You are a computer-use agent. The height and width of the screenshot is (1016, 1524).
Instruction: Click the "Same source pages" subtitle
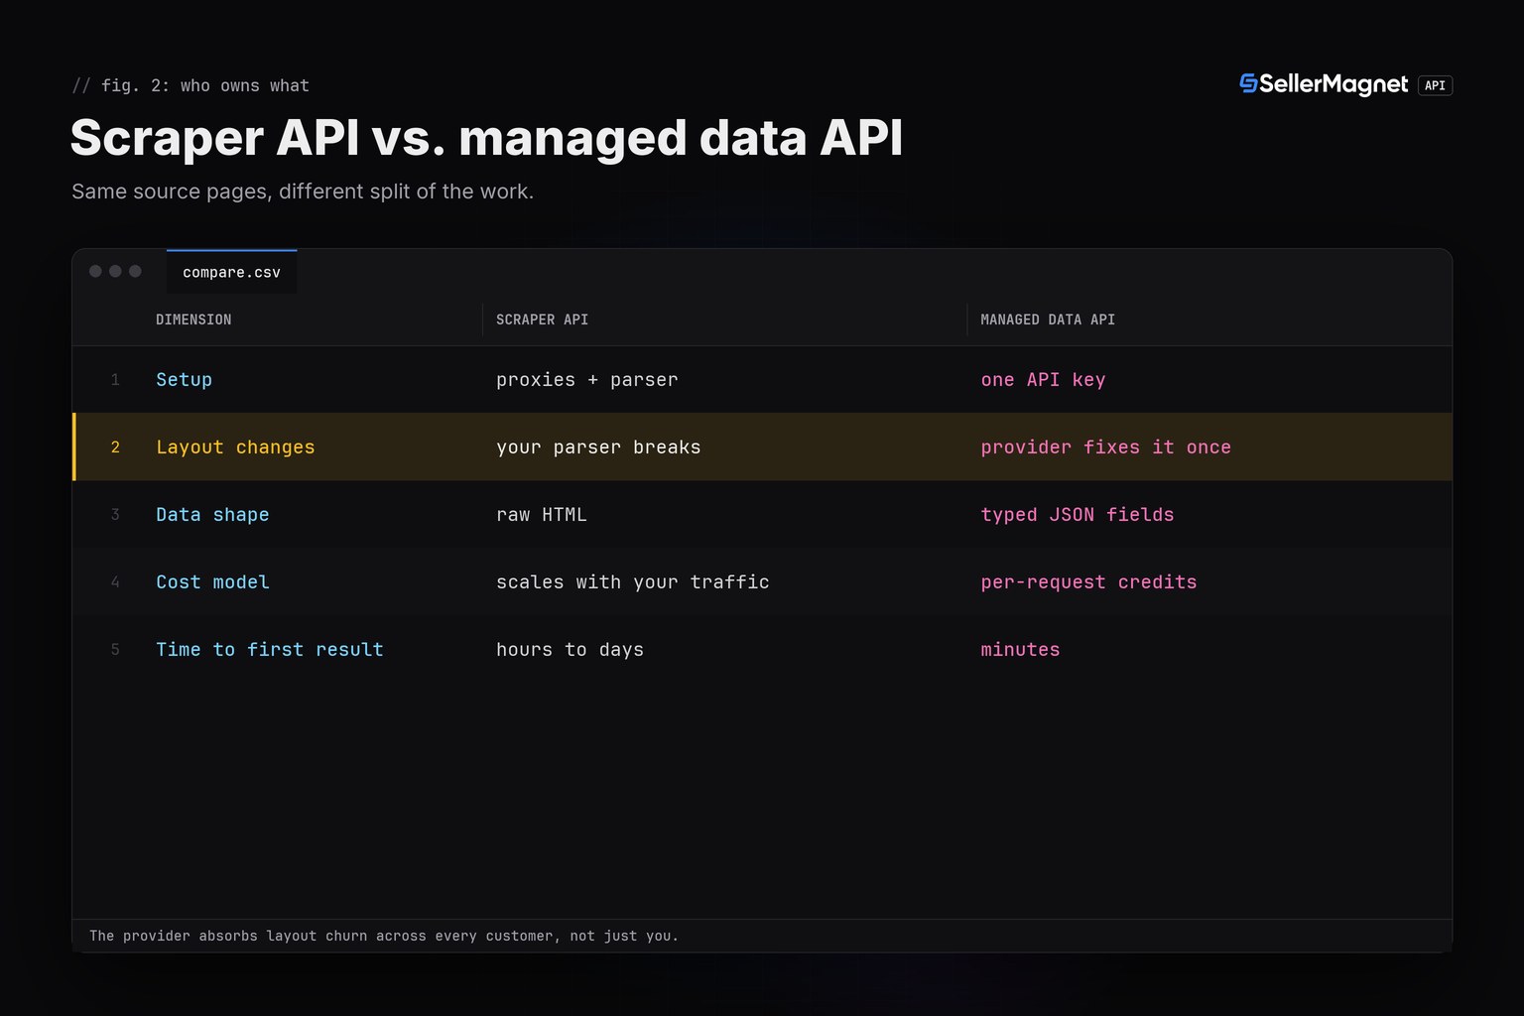[x=303, y=190]
